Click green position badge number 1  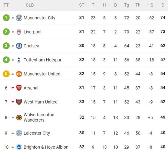click(6, 18)
